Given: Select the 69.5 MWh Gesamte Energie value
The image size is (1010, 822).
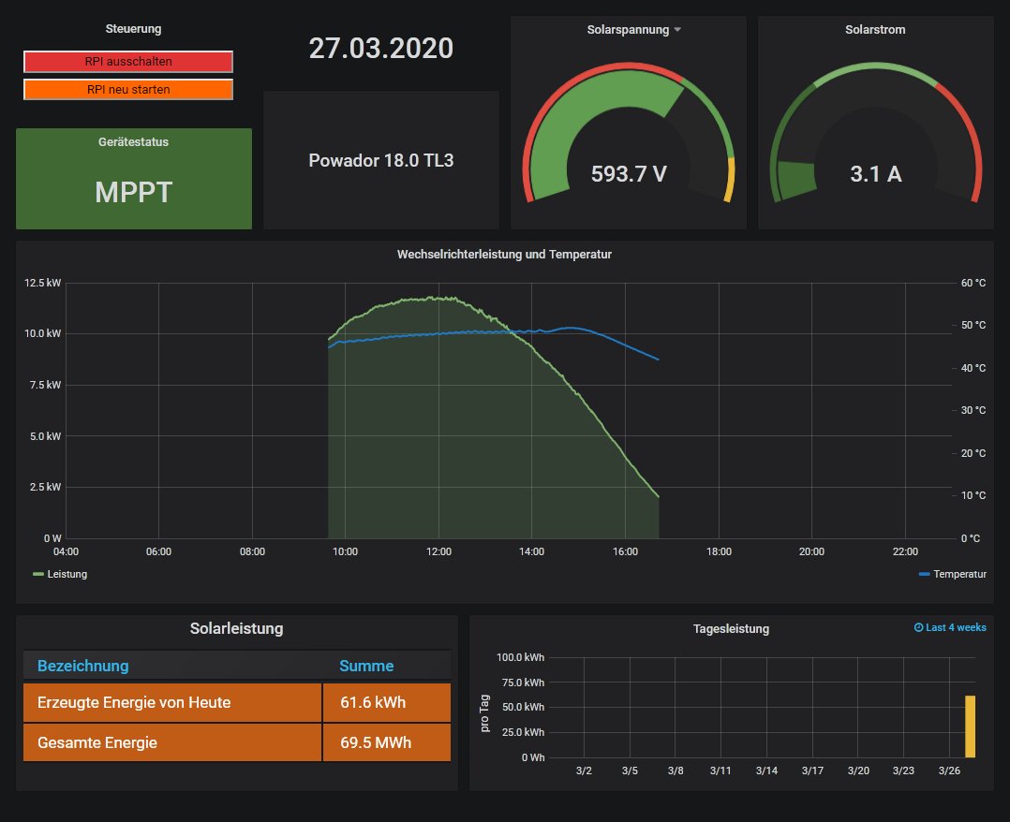Looking at the screenshot, I should click(375, 742).
